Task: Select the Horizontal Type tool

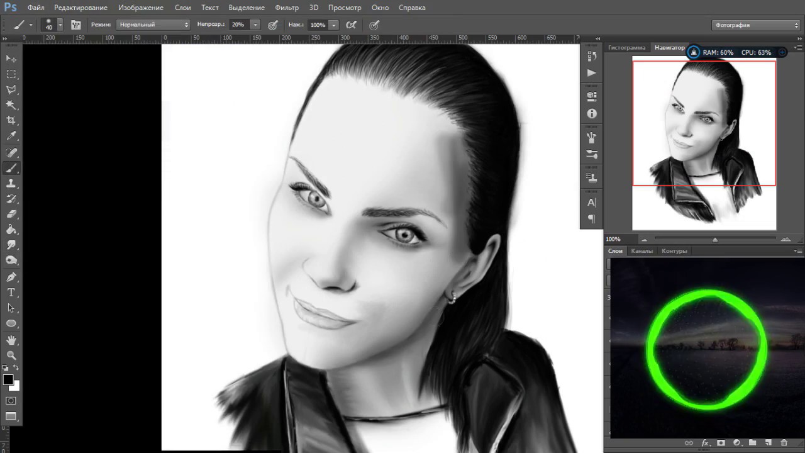Action: (x=11, y=293)
